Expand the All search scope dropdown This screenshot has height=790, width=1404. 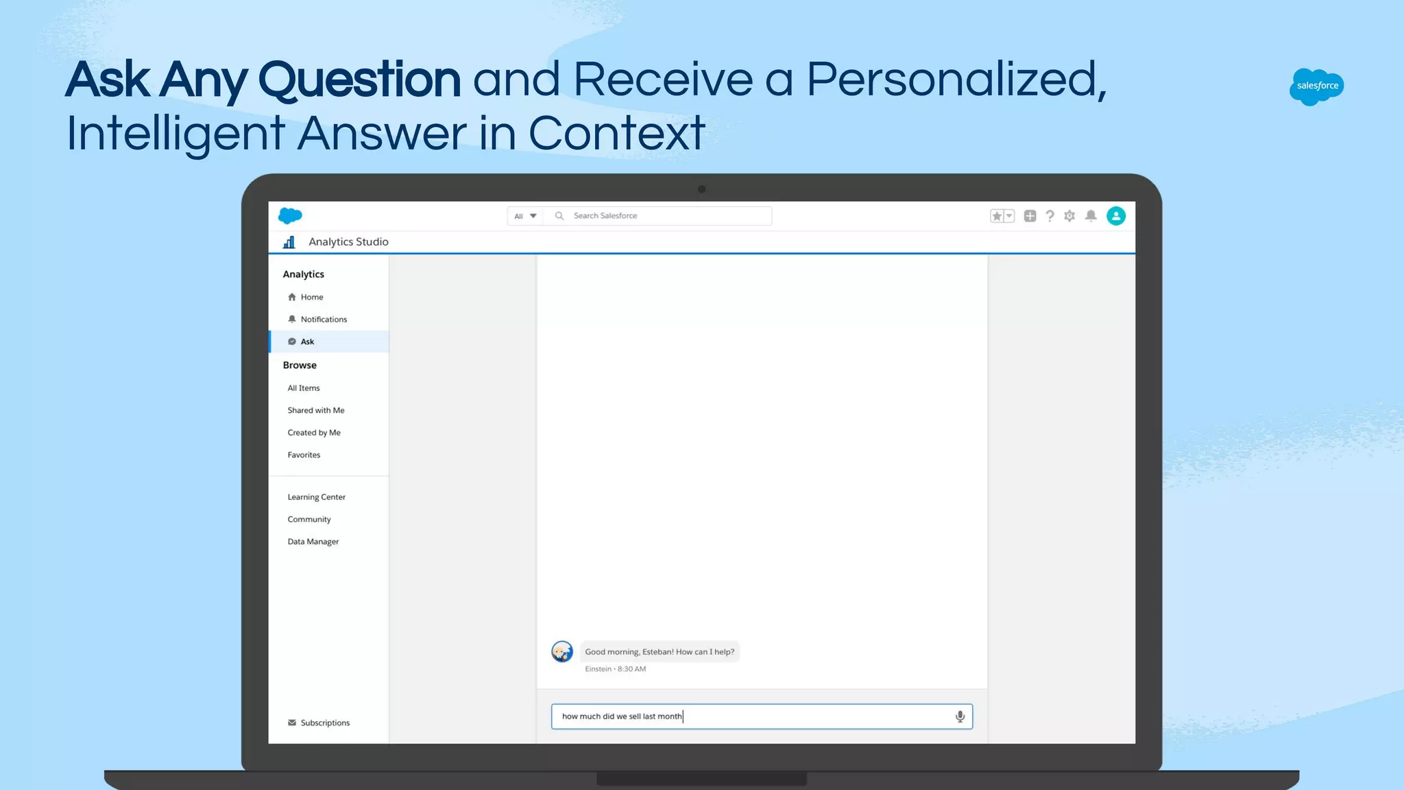point(525,216)
